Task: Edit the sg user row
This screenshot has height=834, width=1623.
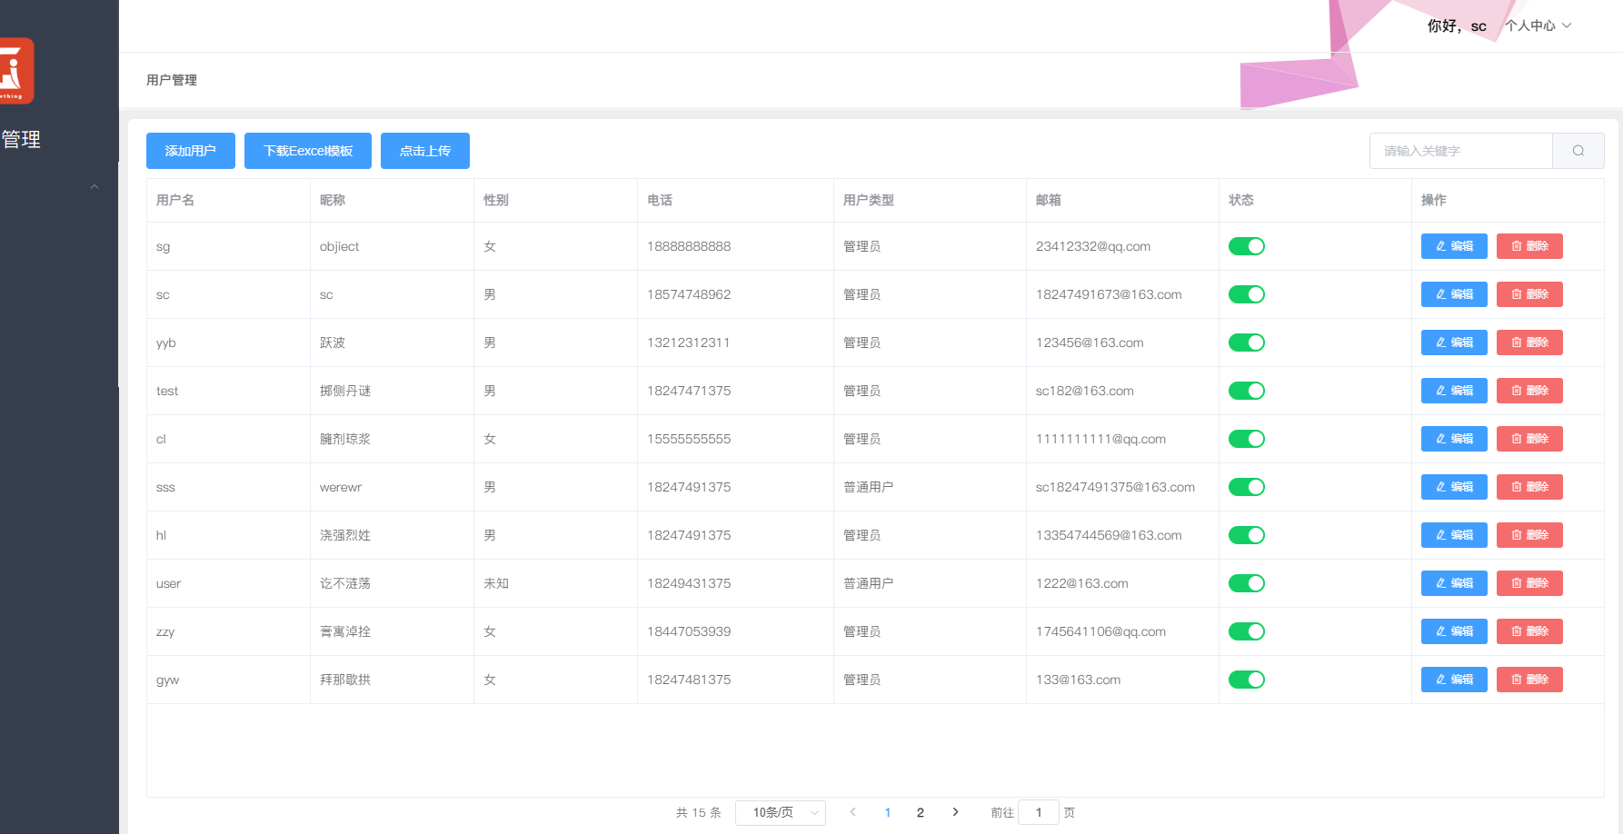Action: [1454, 246]
